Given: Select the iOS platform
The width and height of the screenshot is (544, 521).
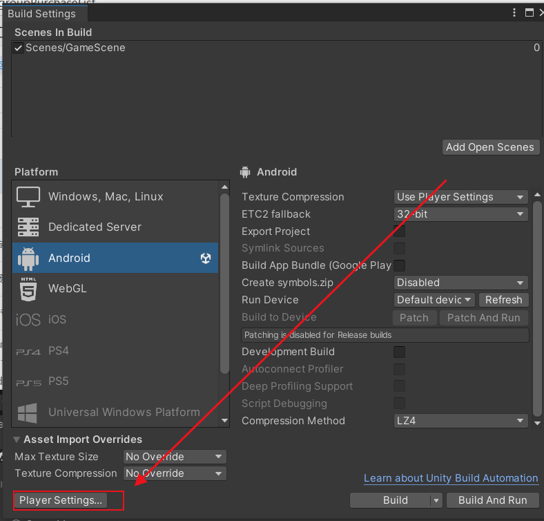Looking at the screenshot, I should 115,319.
